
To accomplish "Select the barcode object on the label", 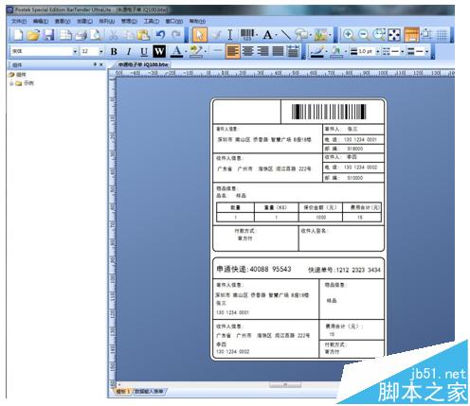I will (329, 112).
